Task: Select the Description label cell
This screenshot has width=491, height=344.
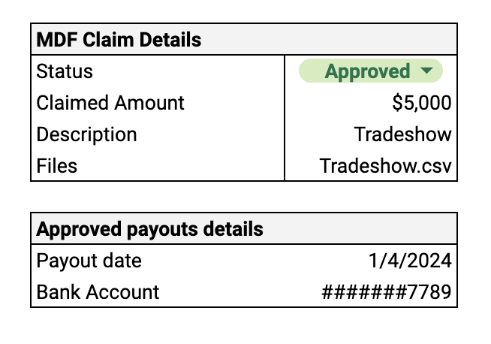Action: point(158,134)
